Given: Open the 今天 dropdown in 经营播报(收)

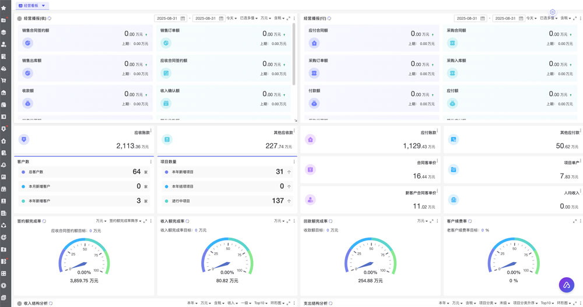Looking at the screenshot, I should [232, 19].
